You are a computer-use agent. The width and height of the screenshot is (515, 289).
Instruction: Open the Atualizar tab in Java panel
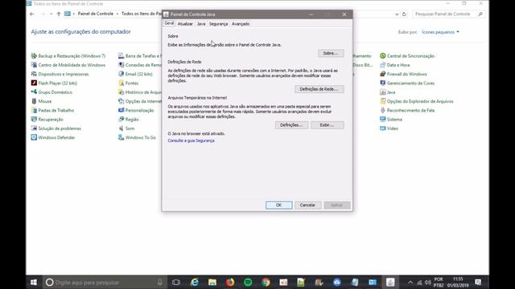coord(185,24)
